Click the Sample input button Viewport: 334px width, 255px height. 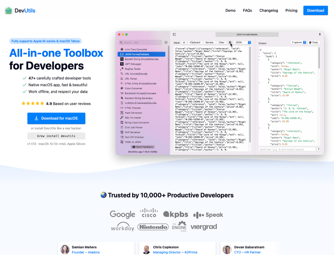209,43
